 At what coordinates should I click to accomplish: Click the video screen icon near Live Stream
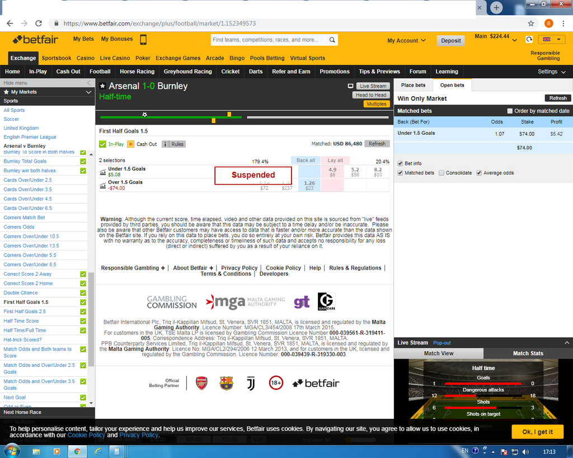350,86
